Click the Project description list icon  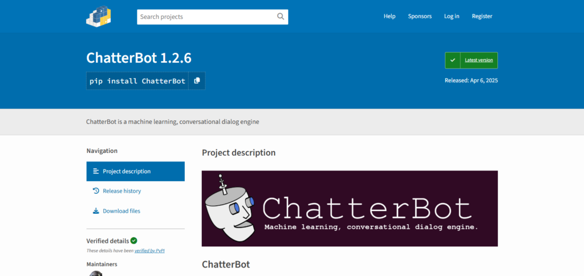tap(96, 171)
